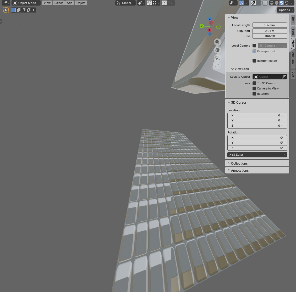The height and width of the screenshot is (292, 296).
Task: Open selectability and visibility popover
Action: (233, 3)
